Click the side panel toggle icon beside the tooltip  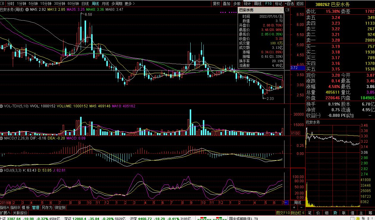point(287,10)
